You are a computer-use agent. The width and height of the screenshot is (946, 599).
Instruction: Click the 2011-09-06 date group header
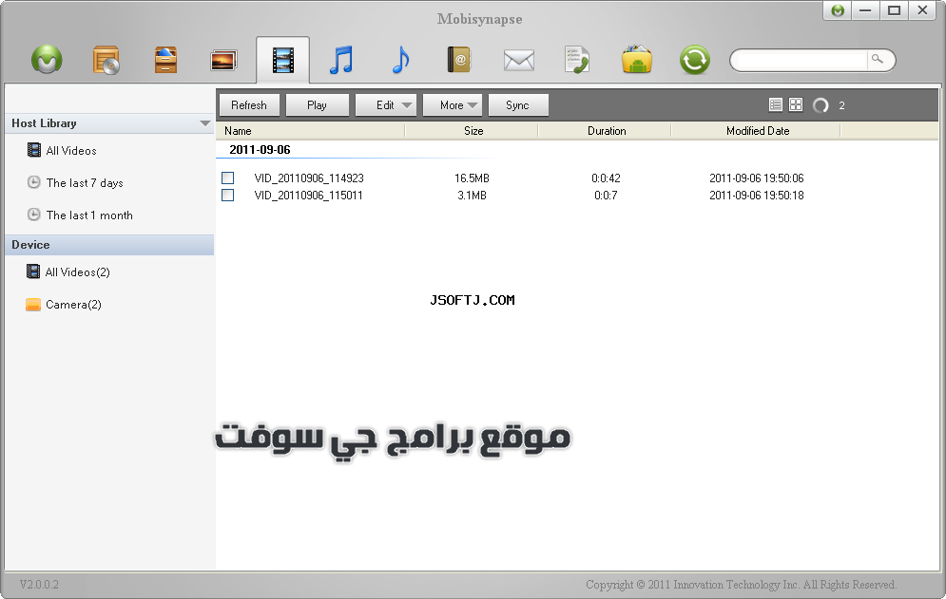pos(260,149)
